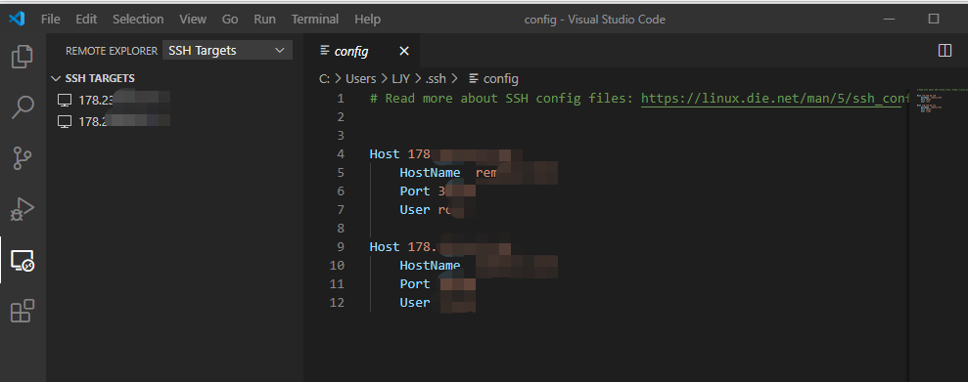Open the Explorer view in activity bar
Screen dimensions: 968x382
(x=23, y=56)
